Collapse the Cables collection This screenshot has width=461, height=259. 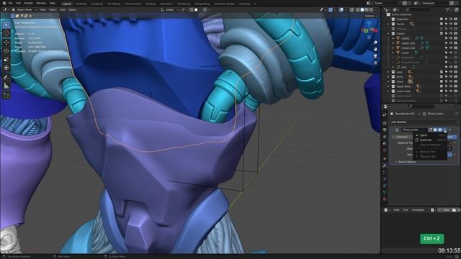pyautogui.click(x=388, y=34)
